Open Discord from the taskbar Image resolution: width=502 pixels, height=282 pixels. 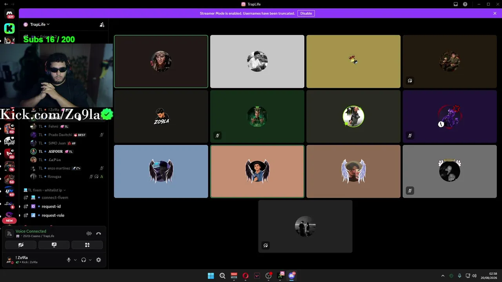coord(292,276)
